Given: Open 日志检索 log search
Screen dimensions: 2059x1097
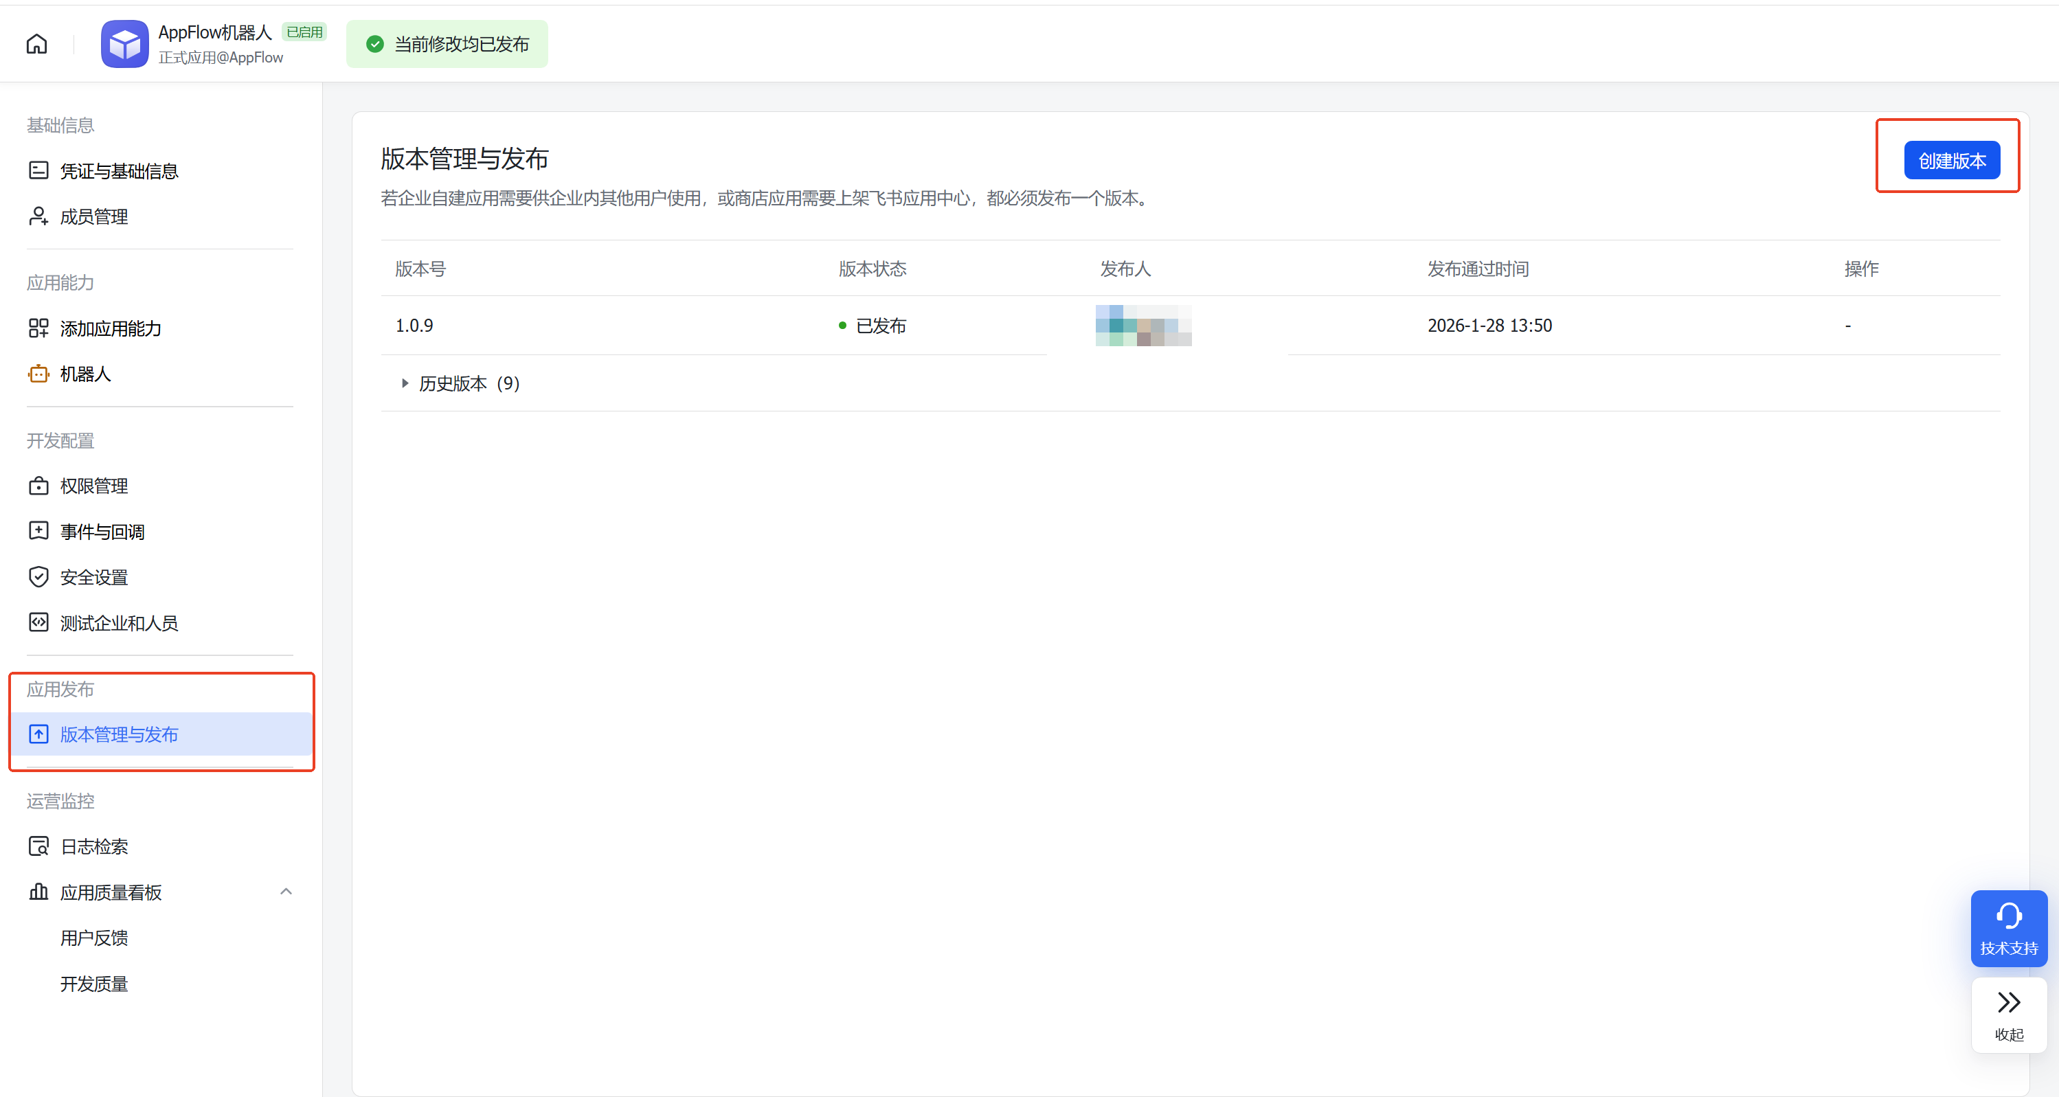Looking at the screenshot, I should [x=93, y=846].
